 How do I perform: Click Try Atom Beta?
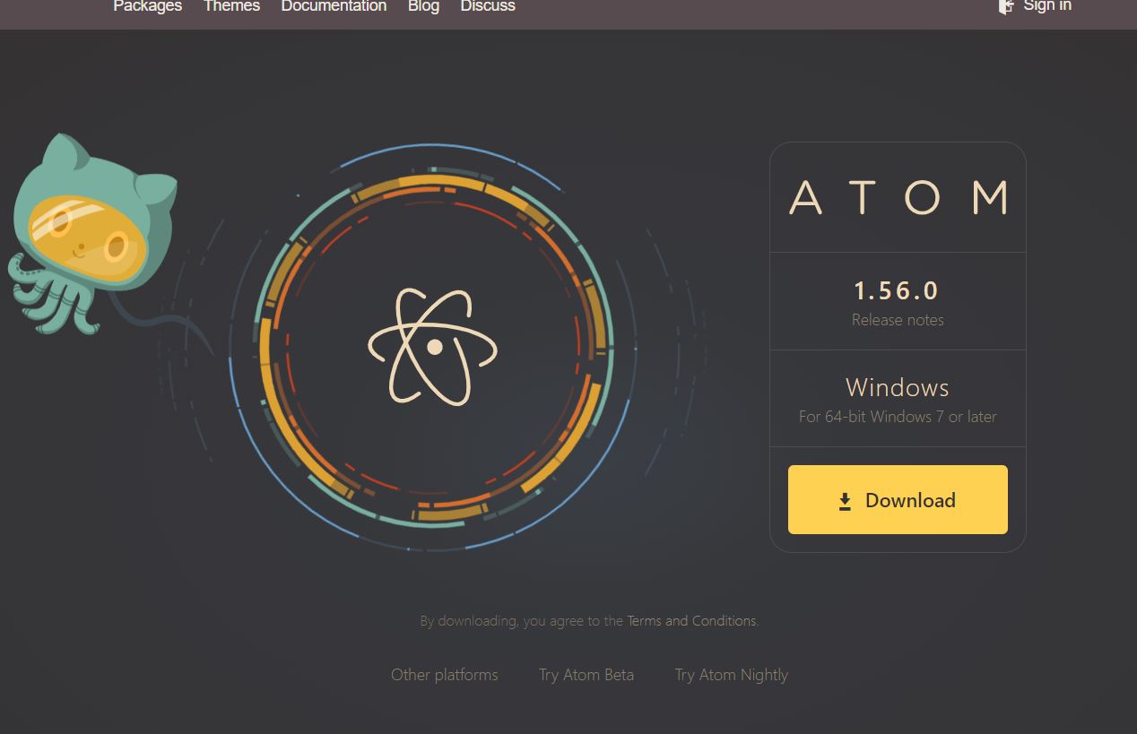click(x=586, y=675)
